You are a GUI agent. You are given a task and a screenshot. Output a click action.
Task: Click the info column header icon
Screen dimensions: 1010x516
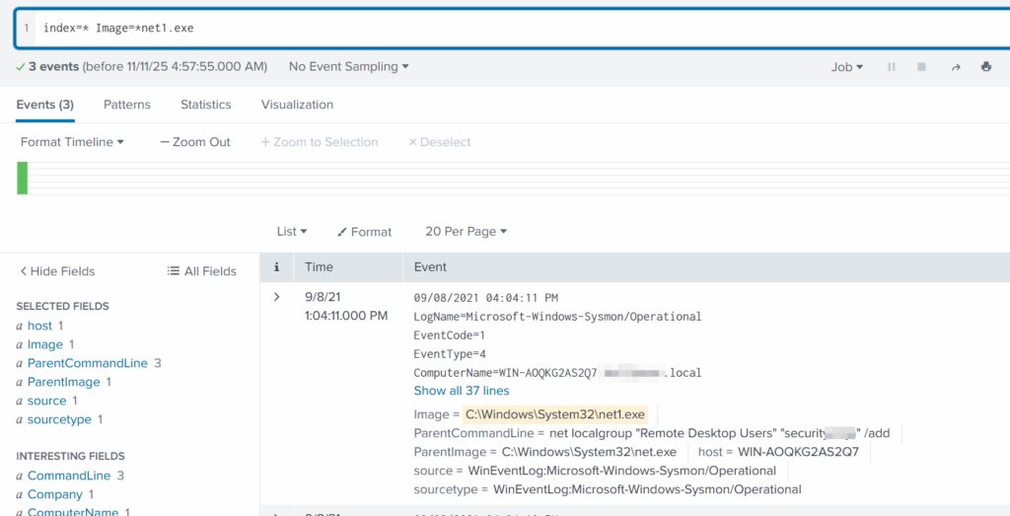(x=276, y=266)
